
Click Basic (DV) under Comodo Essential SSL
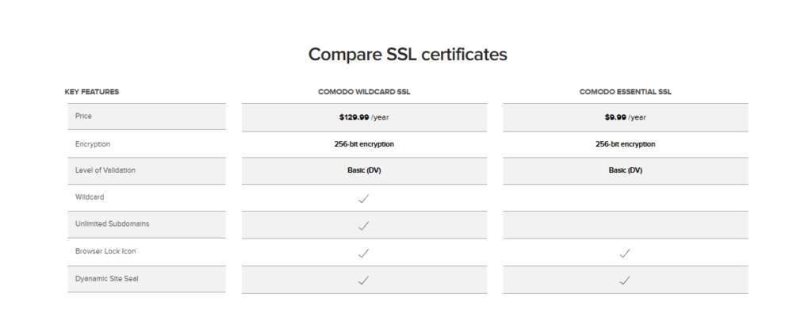pos(626,170)
